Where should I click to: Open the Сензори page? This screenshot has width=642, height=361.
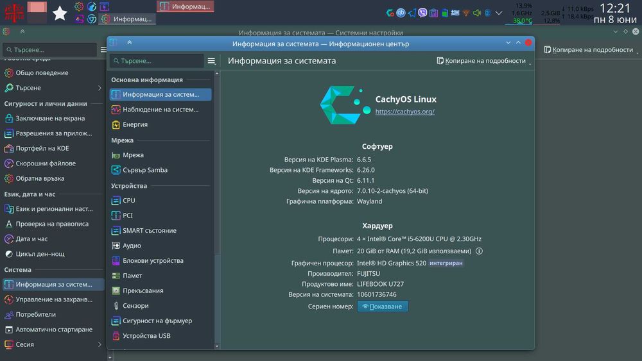[160, 306]
